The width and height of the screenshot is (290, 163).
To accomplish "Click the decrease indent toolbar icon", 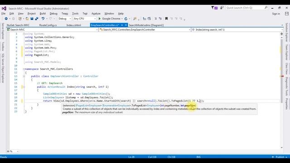I will (155, 19).
